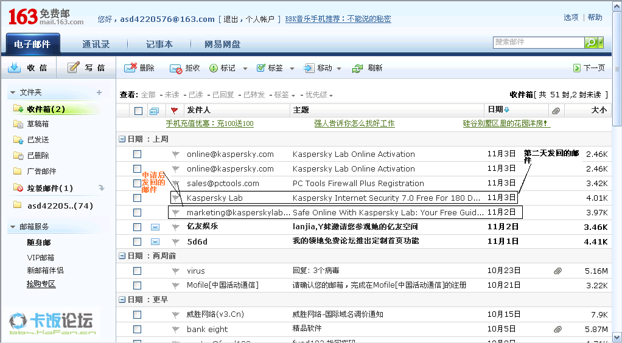Switch to the 电子邮件 tab

tap(32, 44)
